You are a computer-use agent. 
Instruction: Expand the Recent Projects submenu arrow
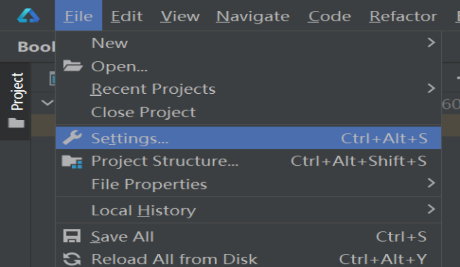coord(431,89)
